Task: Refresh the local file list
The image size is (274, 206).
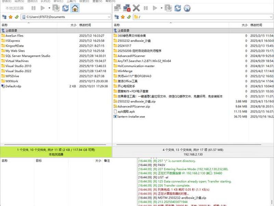Action: (65, 8)
